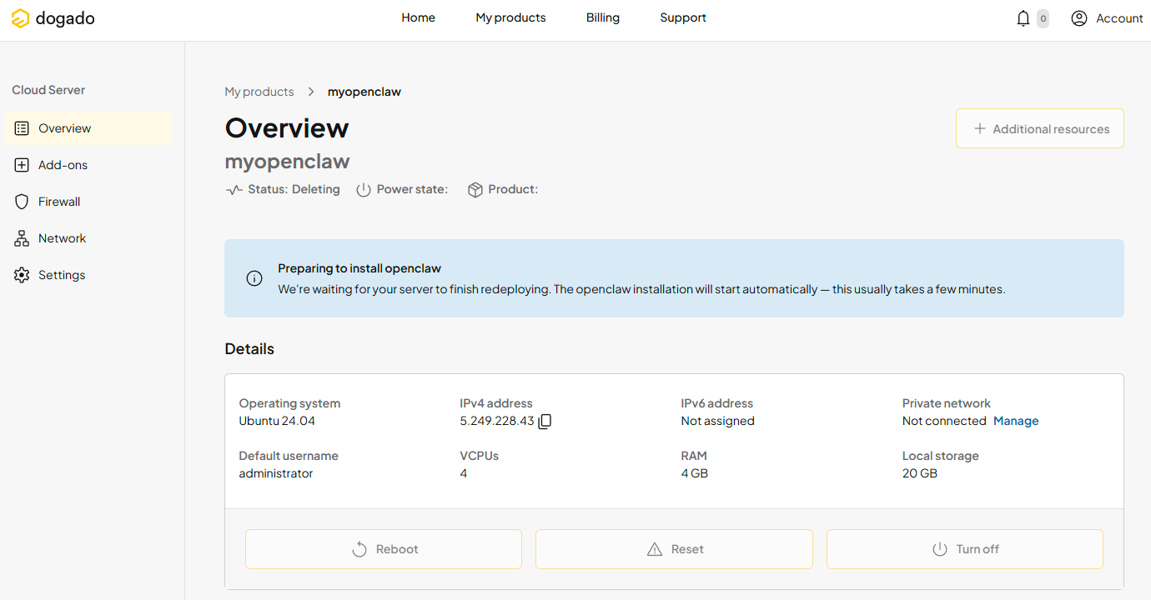Click the Firewall shield icon in sidebar
1151x600 pixels.
click(x=22, y=202)
